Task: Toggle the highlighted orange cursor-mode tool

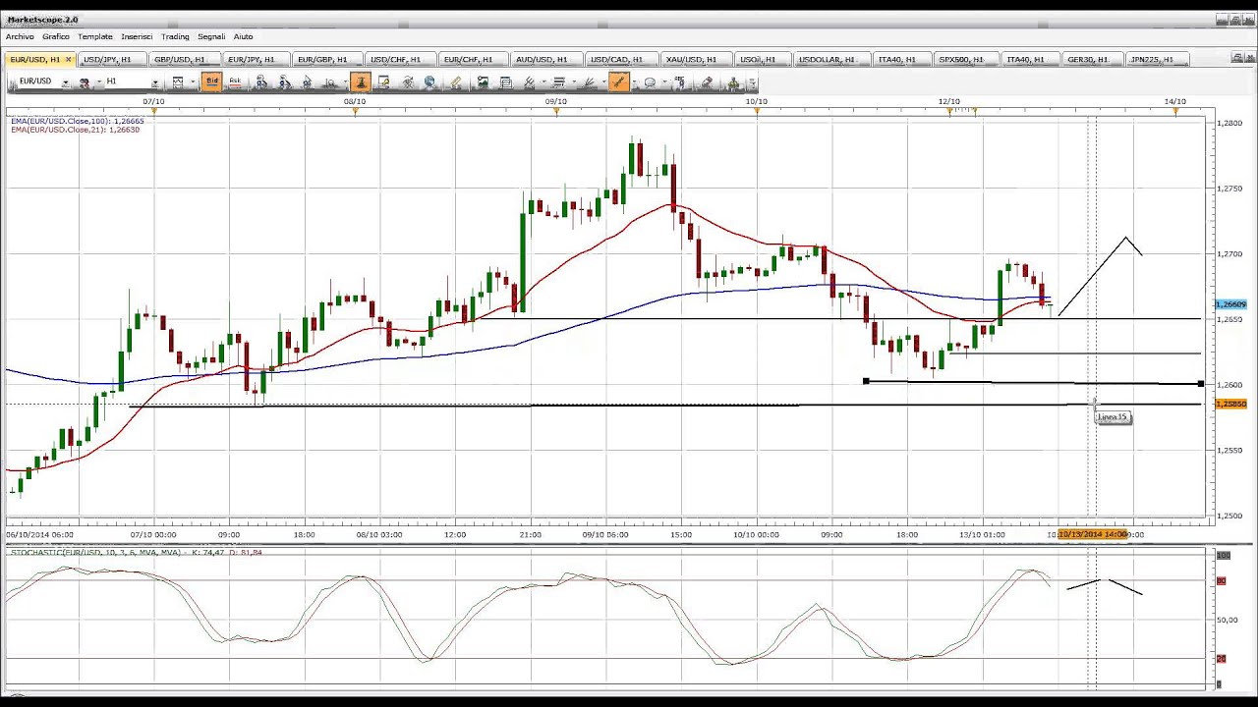Action: click(x=361, y=82)
